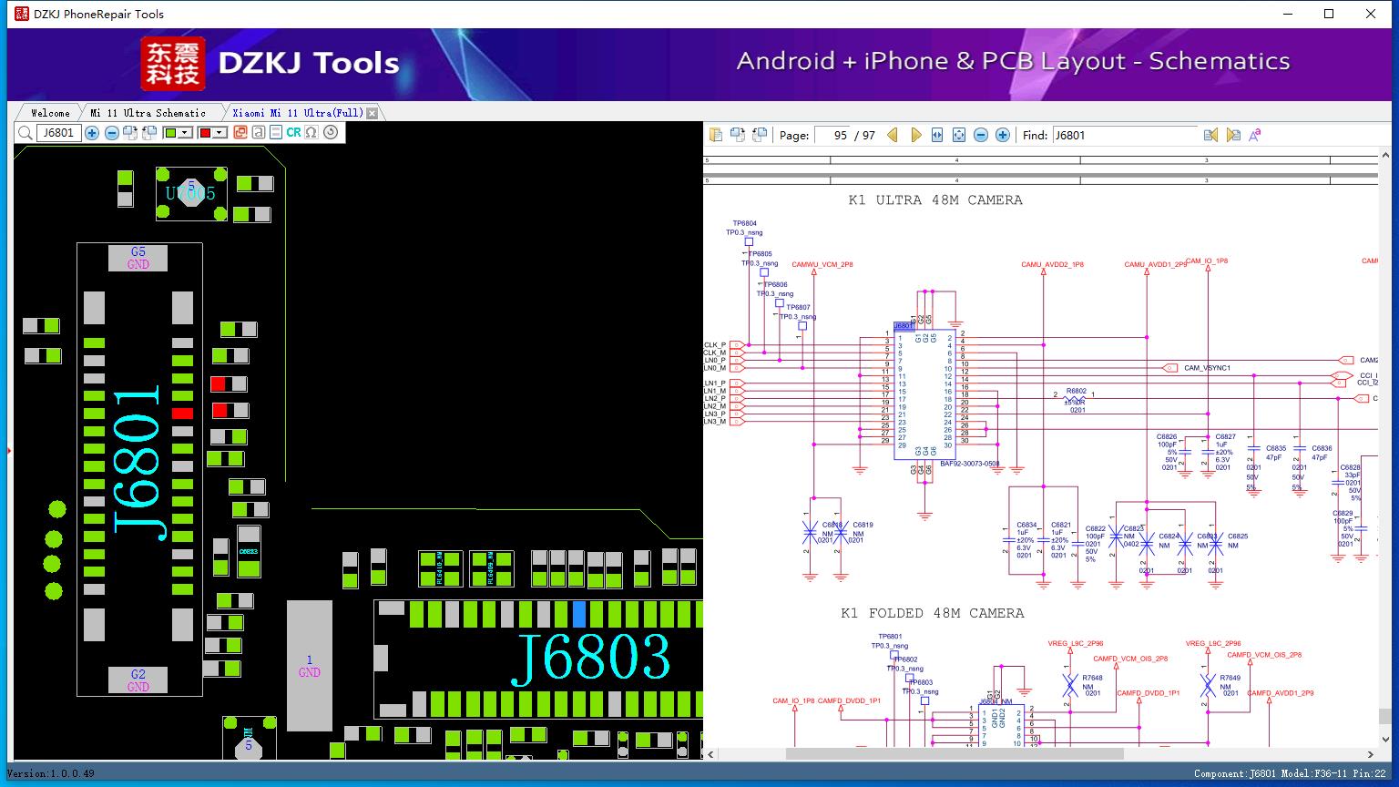The image size is (1399, 787).
Task: Toggle the teal CR display option
Action: click(x=293, y=133)
